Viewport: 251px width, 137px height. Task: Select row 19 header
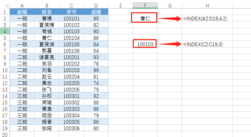click(5, 128)
